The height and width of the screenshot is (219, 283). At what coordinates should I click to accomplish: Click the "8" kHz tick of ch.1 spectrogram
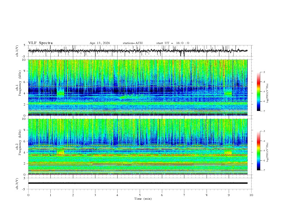[x=25, y=71]
